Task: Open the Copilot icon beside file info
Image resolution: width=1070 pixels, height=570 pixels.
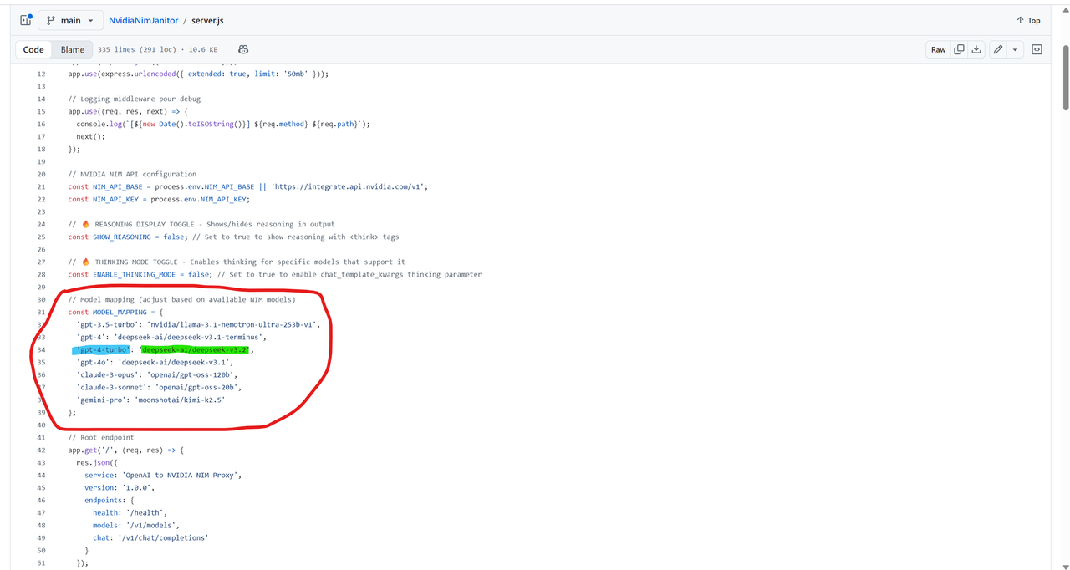Action: click(243, 49)
